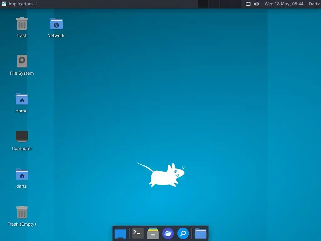This screenshot has width=321, height=241.
Task: Launch the terminal emulator from dock
Action: point(138,233)
